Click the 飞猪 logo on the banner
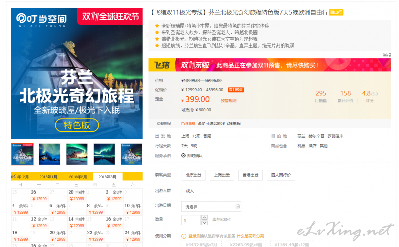Screen dimensions: 399x247 162,65
